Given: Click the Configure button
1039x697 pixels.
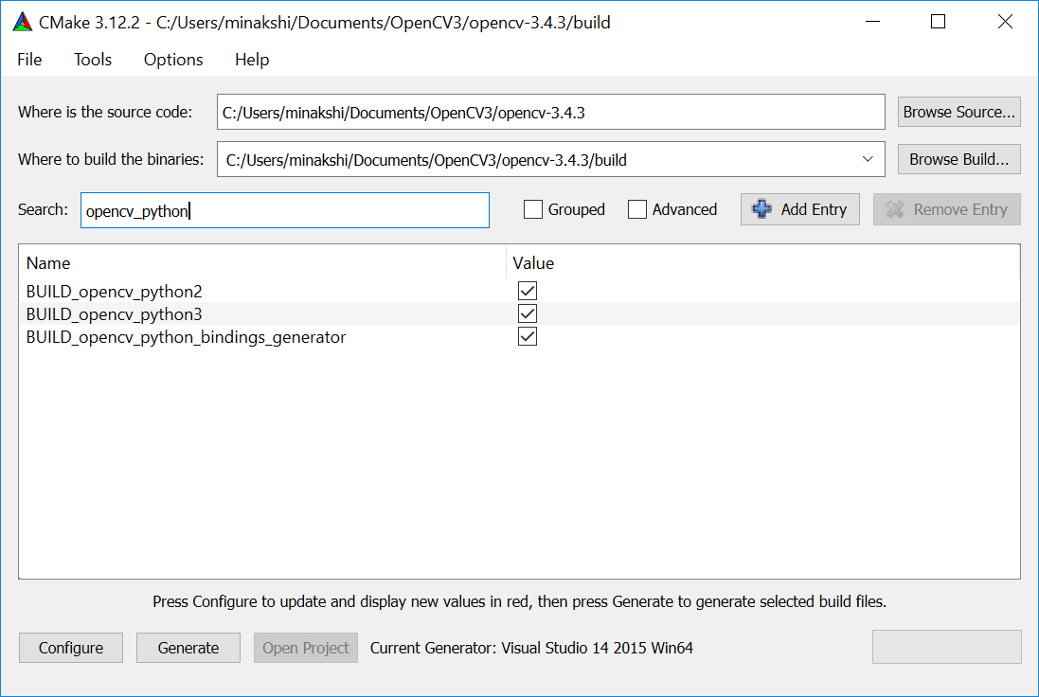Looking at the screenshot, I should 71,648.
